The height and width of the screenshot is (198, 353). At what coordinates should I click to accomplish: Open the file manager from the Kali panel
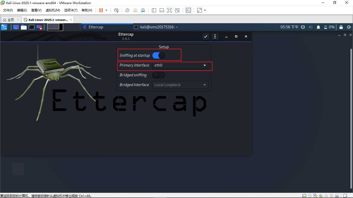click(x=24, y=27)
